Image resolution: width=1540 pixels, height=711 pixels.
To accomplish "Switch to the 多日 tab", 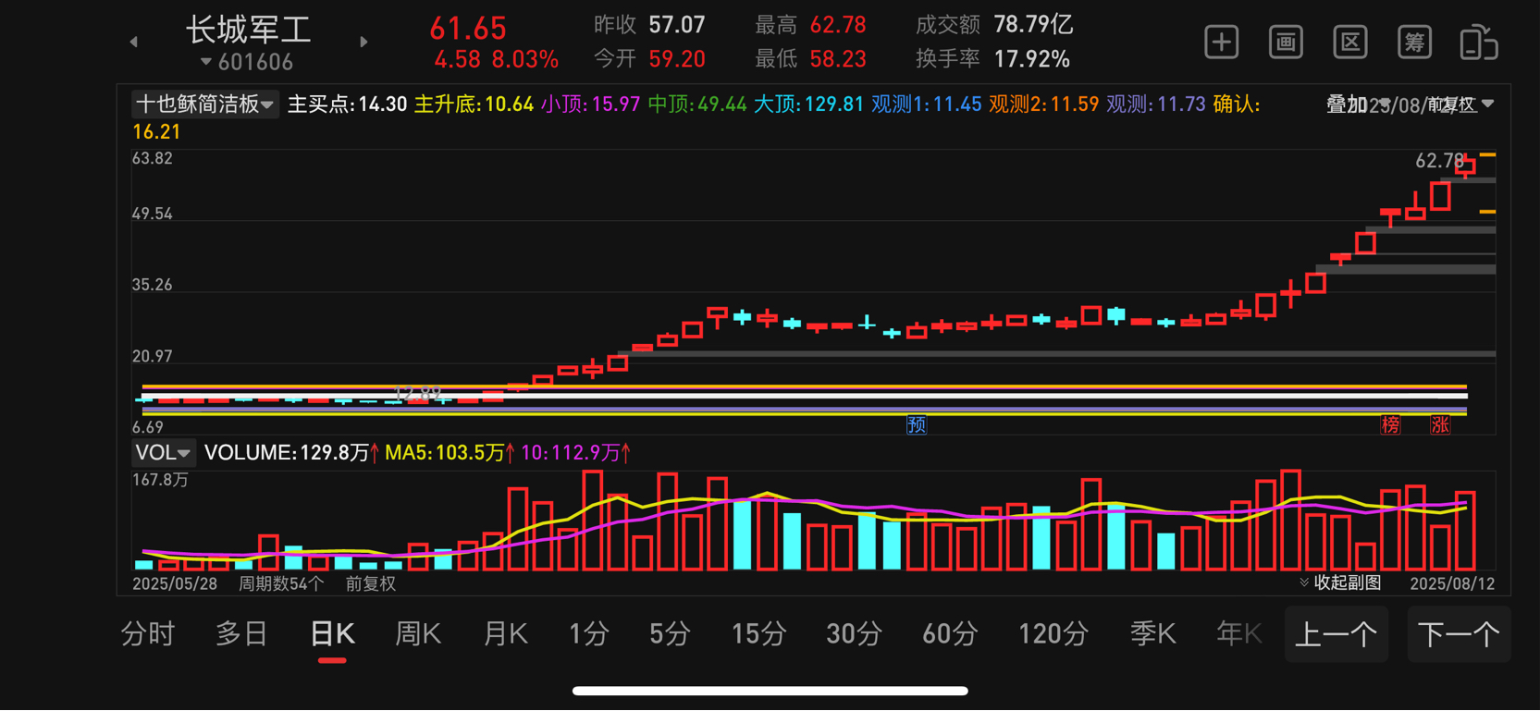I will point(242,634).
